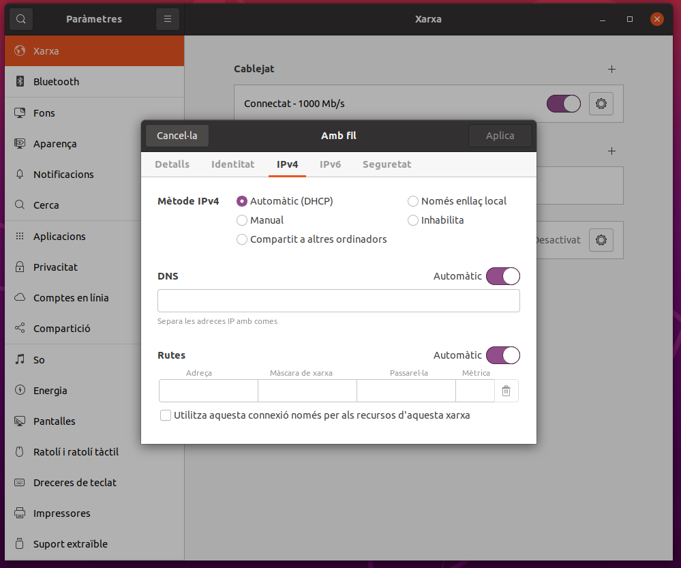Click the DNS addresses input field
The height and width of the screenshot is (568, 681).
[338, 301]
